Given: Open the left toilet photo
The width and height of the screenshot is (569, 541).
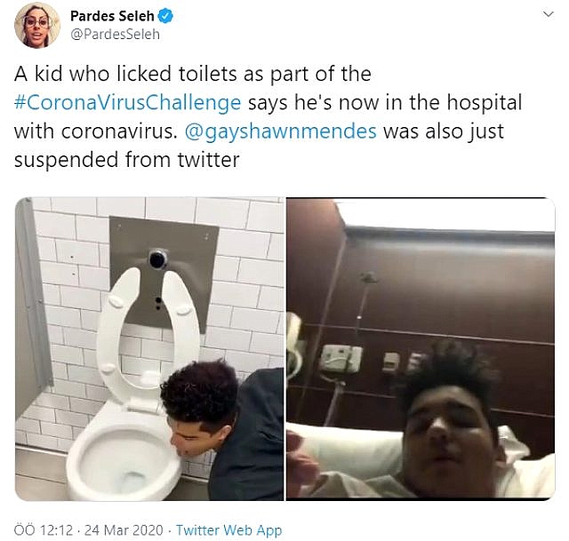Looking at the screenshot, I should [x=149, y=348].
